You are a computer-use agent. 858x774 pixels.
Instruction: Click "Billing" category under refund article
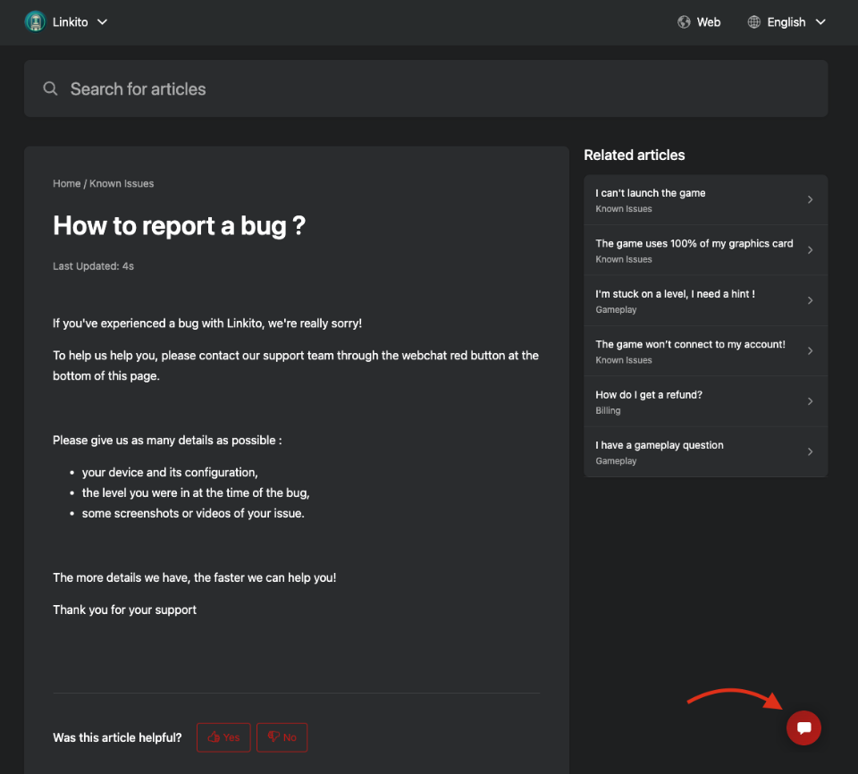click(x=608, y=410)
